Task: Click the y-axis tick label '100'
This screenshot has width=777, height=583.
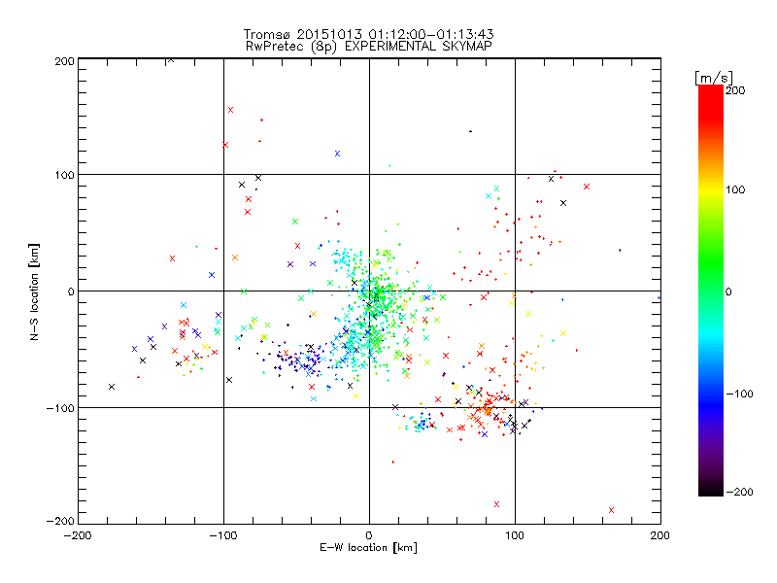Action: click(x=64, y=175)
